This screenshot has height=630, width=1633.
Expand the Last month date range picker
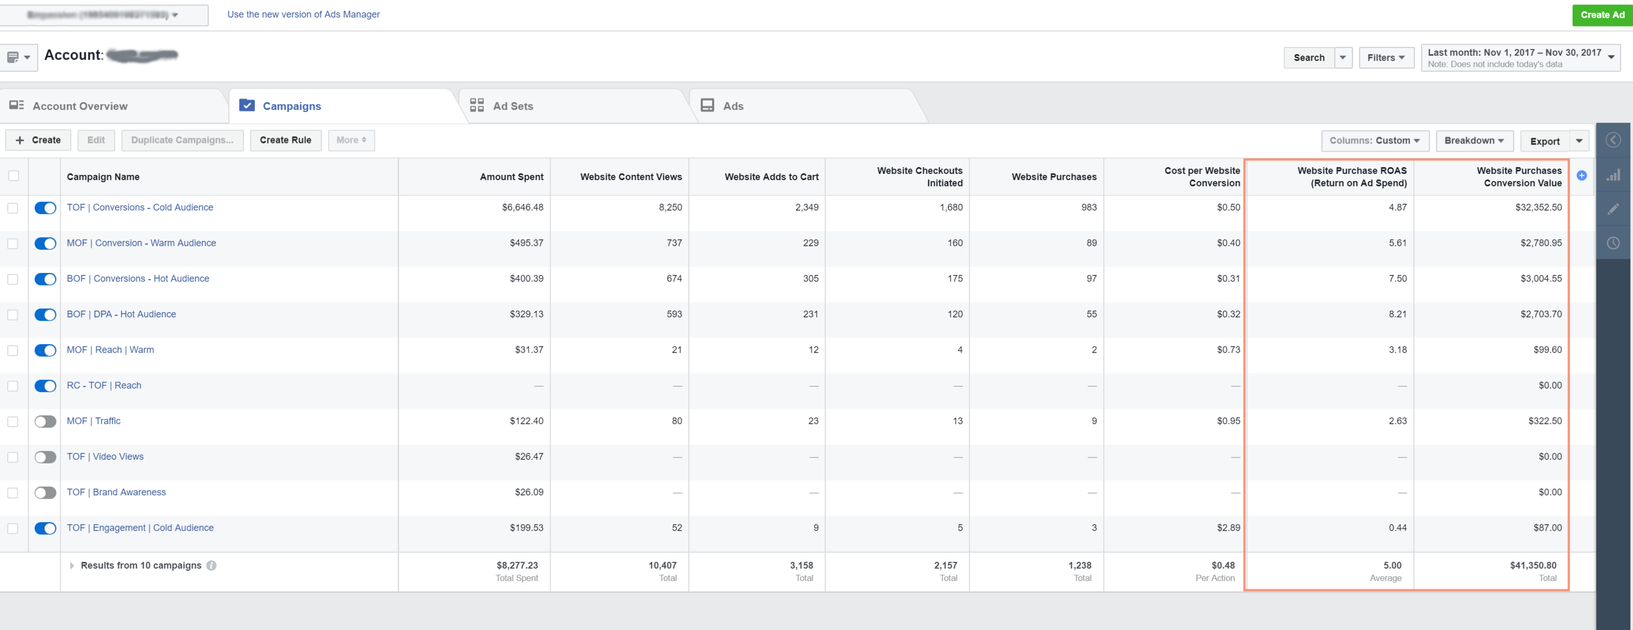pos(1520,58)
